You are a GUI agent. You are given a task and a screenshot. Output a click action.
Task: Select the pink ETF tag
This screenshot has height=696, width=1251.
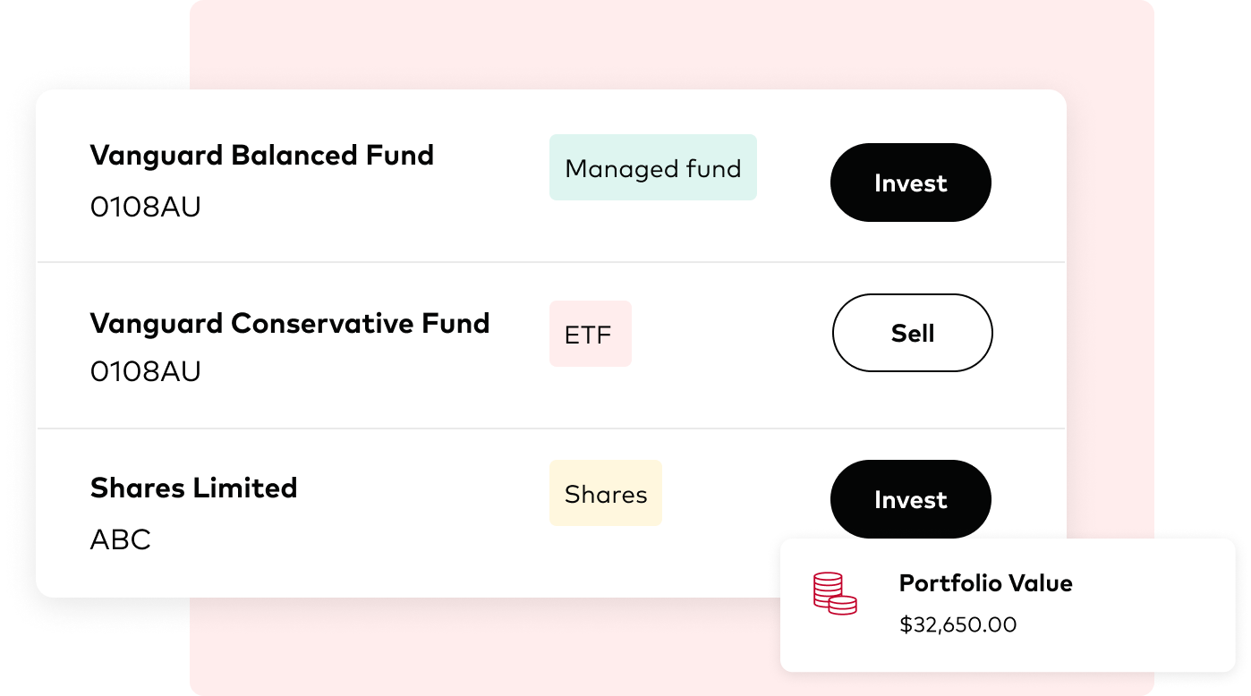591,335
